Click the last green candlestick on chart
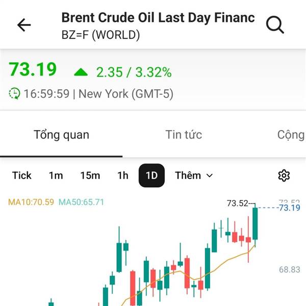306x306 pixels. 255,223
